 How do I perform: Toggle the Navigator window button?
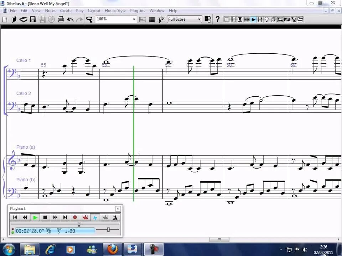[x=227, y=20]
